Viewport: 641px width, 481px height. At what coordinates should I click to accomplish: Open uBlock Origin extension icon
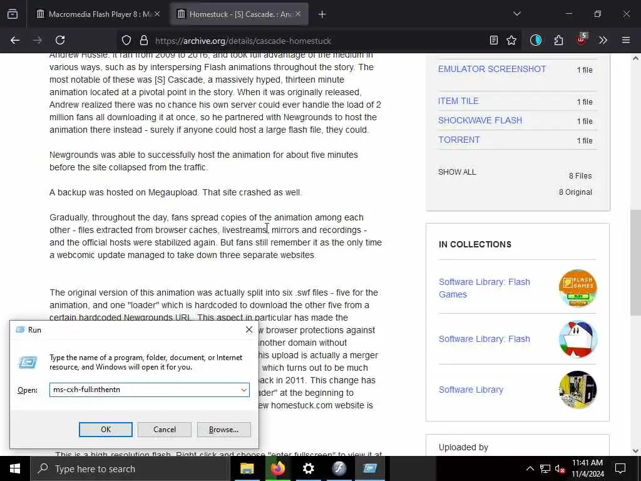point(581,39)
